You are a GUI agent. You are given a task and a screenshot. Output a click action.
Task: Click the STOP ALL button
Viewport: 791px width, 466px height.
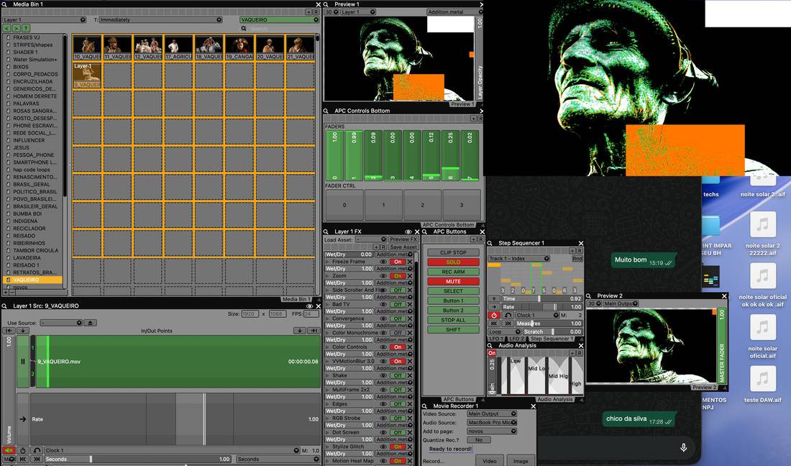[x=453, y=320]
